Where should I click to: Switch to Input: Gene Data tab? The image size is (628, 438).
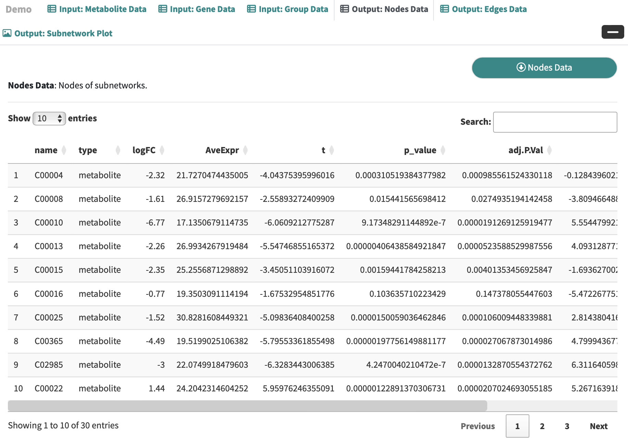(197, 9)
